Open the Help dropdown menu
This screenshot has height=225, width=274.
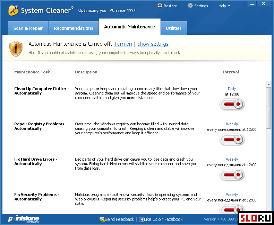[224, 6]
